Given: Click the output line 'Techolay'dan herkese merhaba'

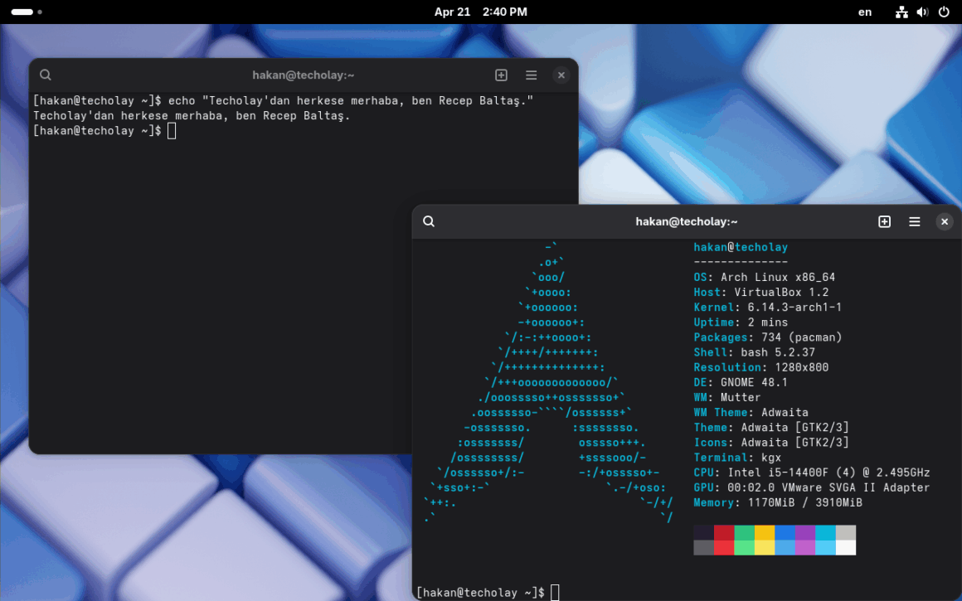Looking at the screenshot, I should tap(192, 115).
